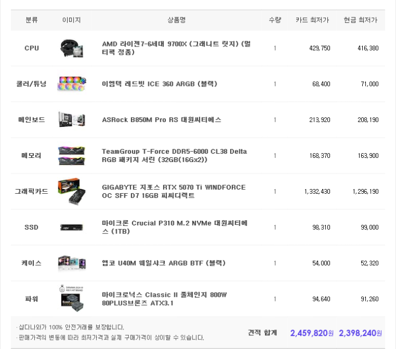This screenshot has height=349, width=396.
Task: Click the cash total 2,398,240원
Action: pos(360,333)
